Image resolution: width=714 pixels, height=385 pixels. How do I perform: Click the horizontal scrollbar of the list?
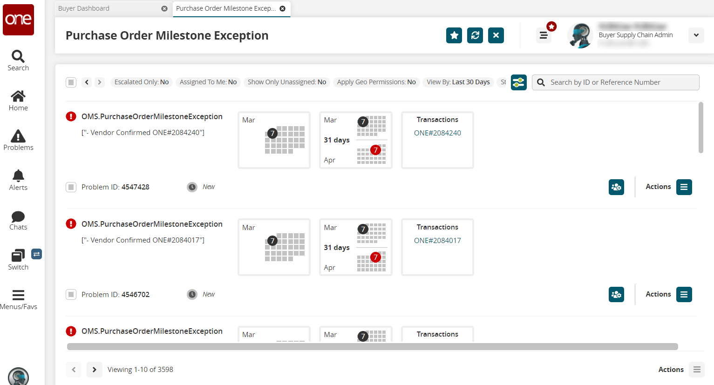(373, 346)
